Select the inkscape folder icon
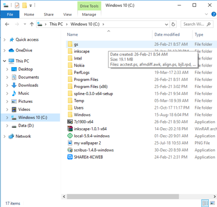Viewport: 217px width, 207px height. click(x=70, y=51)
